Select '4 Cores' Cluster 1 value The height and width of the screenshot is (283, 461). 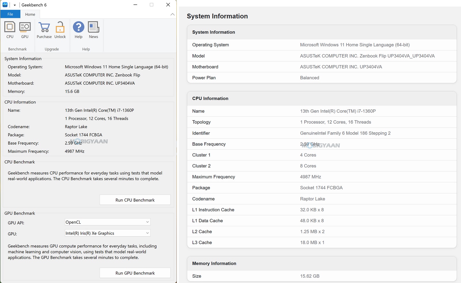tap(308, 155)
